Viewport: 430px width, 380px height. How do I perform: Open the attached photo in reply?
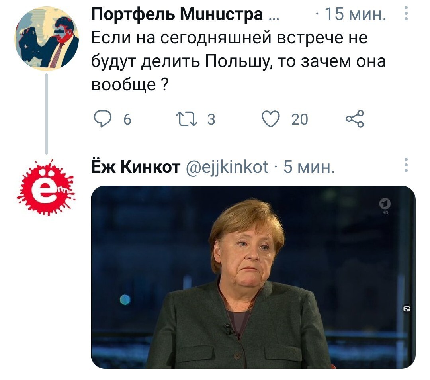click(x=253, y=277)
